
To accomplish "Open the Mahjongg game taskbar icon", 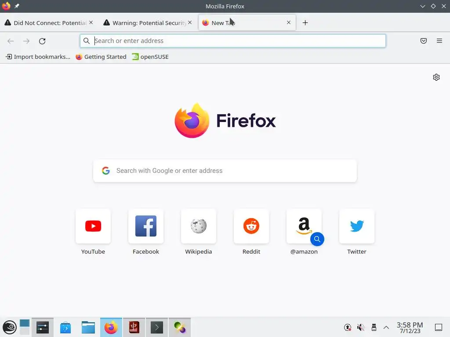I will click(x=134, y=327).
